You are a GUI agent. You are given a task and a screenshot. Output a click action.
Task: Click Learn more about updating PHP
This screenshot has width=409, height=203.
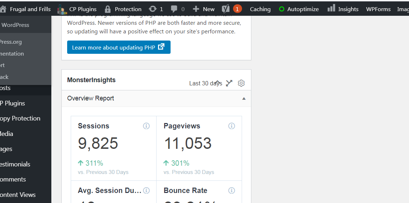(x=119, y=47)
